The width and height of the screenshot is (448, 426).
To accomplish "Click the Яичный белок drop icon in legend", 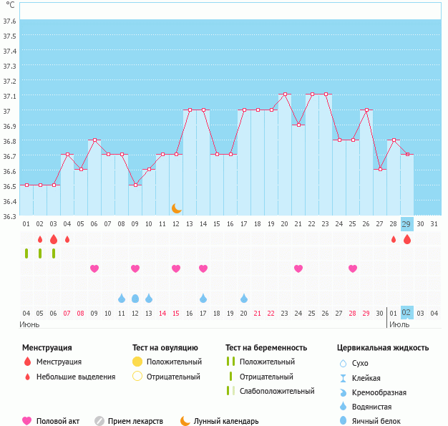I will (343, 421).
